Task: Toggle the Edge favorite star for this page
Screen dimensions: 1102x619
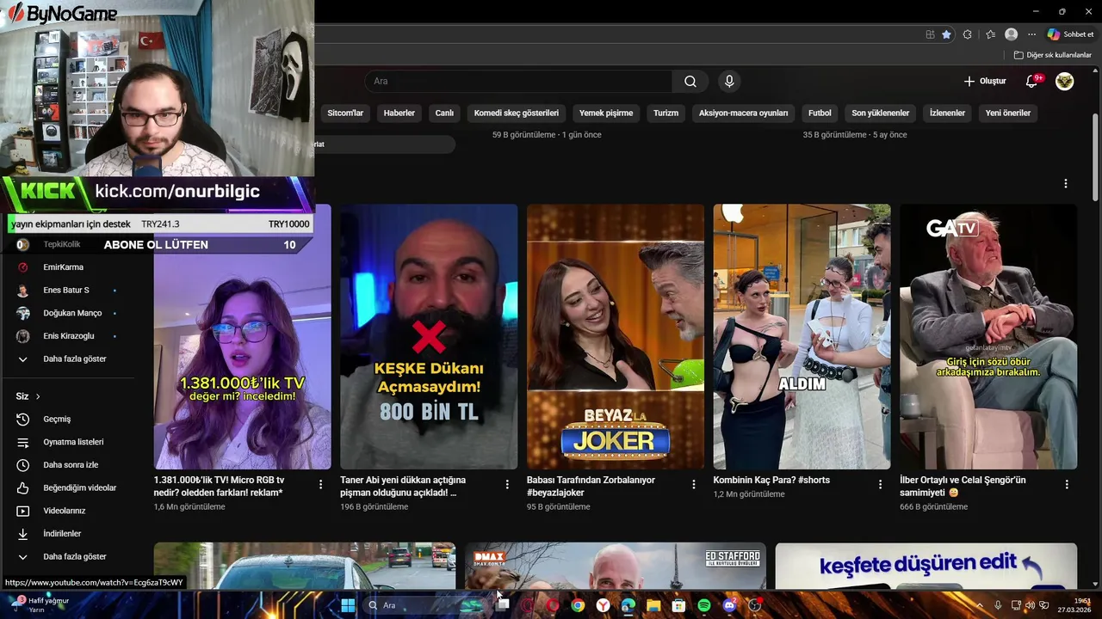Action: pos(946,34)
